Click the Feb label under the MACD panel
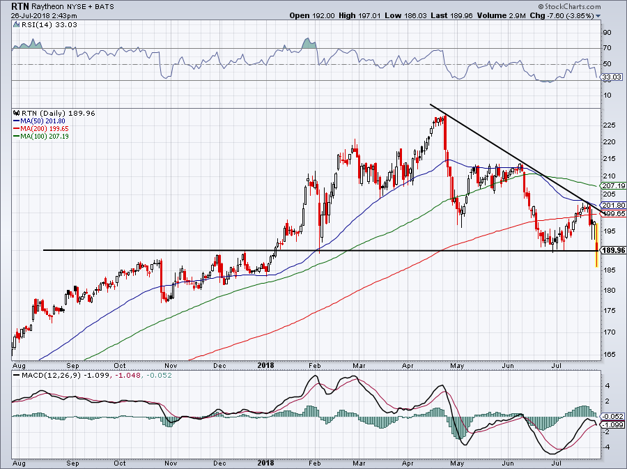Viewport: 627px width, 469px height. click(x=315, y=463)
